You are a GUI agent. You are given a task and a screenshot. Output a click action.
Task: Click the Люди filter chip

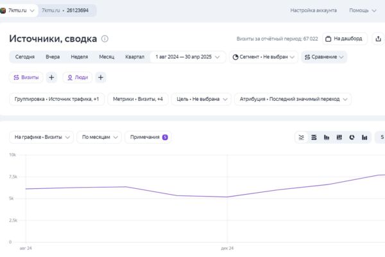(x=78, y=78)
